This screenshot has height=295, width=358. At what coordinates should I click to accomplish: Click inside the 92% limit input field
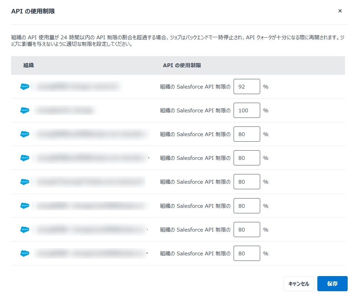[247, 87]
